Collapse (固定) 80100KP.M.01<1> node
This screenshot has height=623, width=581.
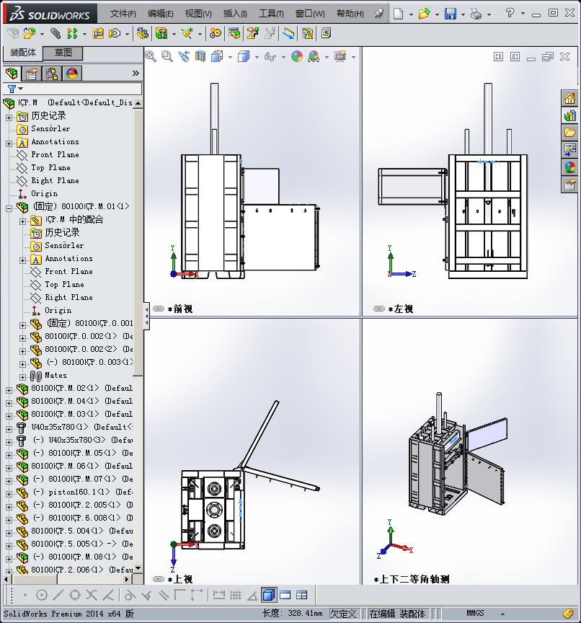coord(9,208)
